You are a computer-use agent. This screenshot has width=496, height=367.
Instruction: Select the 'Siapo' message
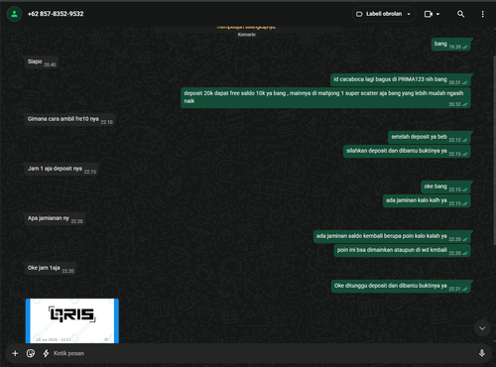42,61
